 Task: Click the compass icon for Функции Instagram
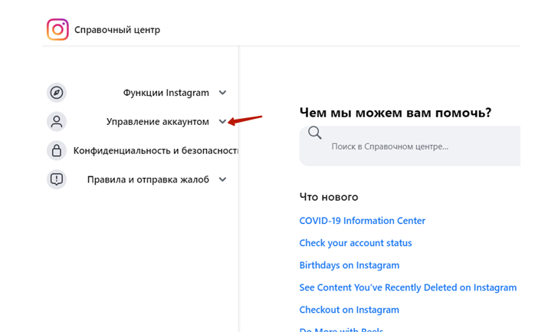57,93
